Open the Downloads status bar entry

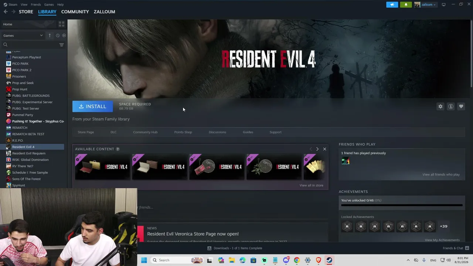[235, 248]
